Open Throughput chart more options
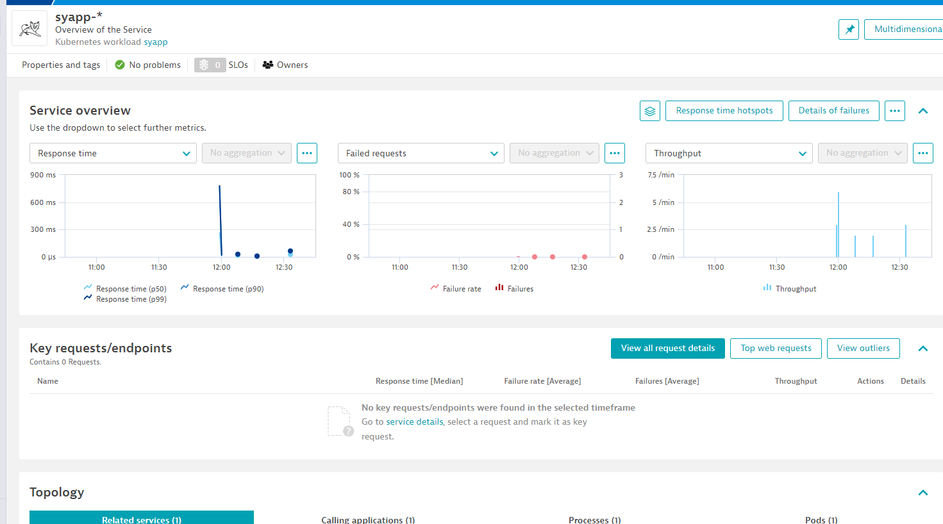 pos(923,153)
